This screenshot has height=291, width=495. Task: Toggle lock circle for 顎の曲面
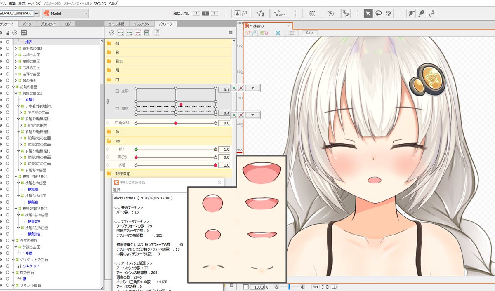[x=7, y=80]
